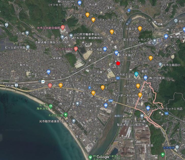Select the スシロー 光浅江店 restaurant marker
The width and height of the screenshot is (185, 160).
tap(93, 93)
